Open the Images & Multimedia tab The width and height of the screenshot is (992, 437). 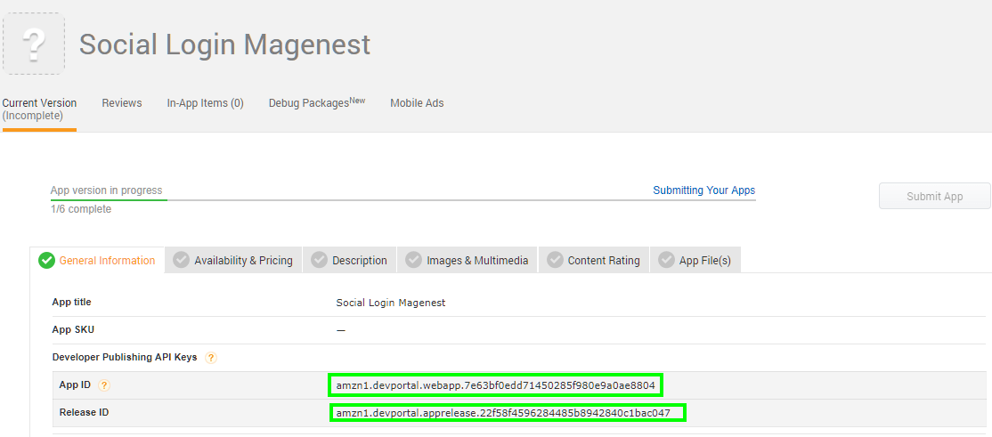pos(468,260)
